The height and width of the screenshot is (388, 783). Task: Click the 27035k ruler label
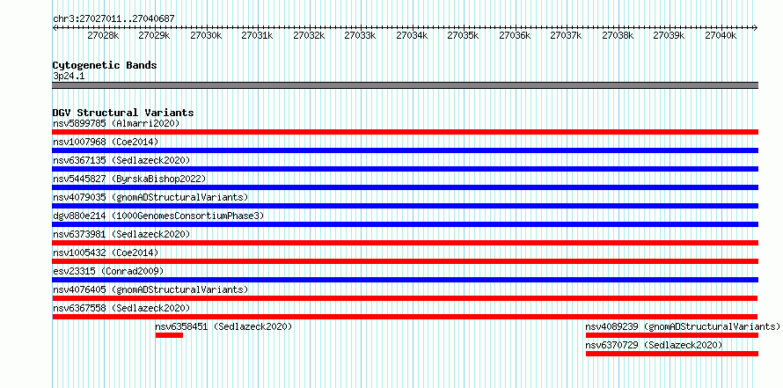point(464,35)
